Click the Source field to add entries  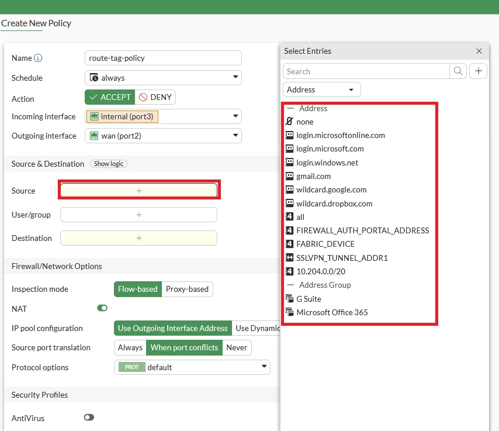[x=138, y=191]
